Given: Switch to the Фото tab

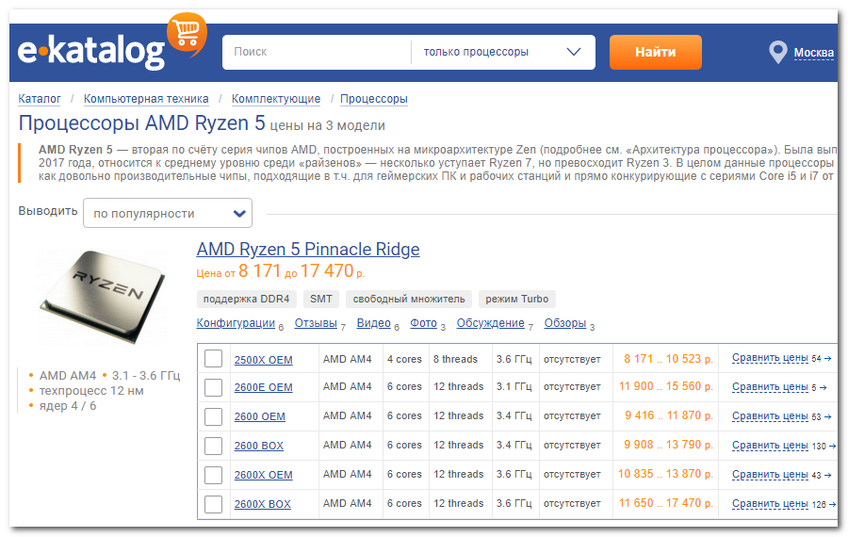Looking at the screenshot, I should pos(423,323).
